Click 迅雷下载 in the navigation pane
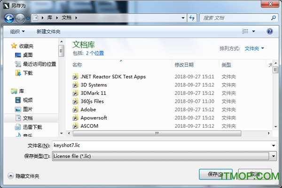 [x=32, y=127]
